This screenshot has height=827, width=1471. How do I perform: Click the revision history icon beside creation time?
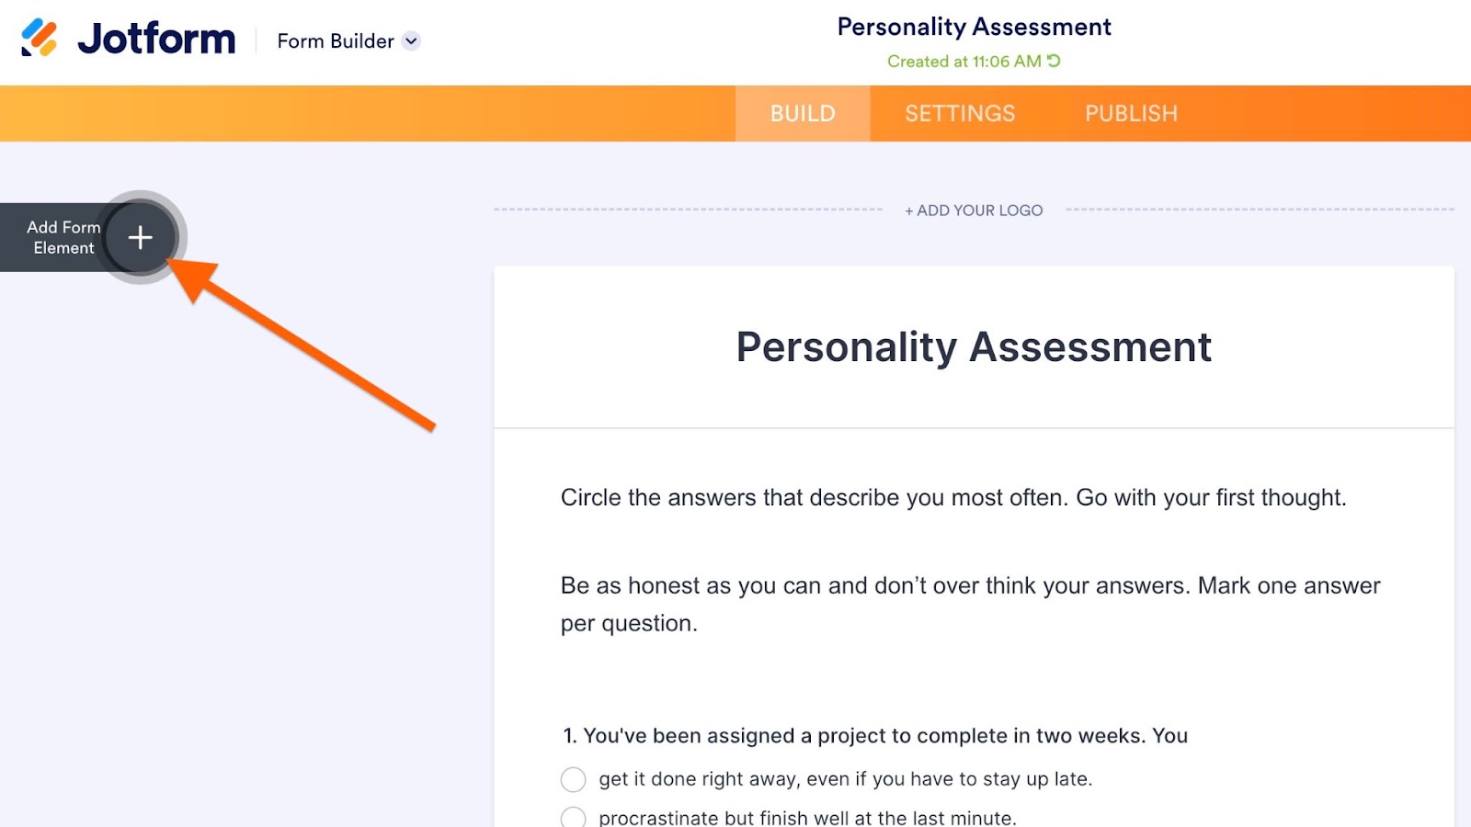pos(1054,61)
